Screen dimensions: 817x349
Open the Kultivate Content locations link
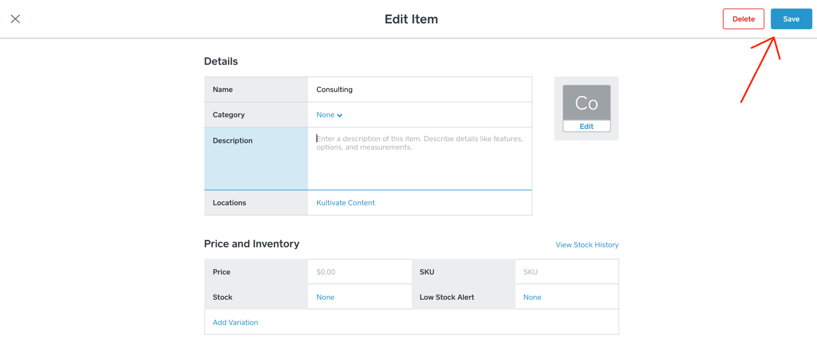click(x=345, y=203)
